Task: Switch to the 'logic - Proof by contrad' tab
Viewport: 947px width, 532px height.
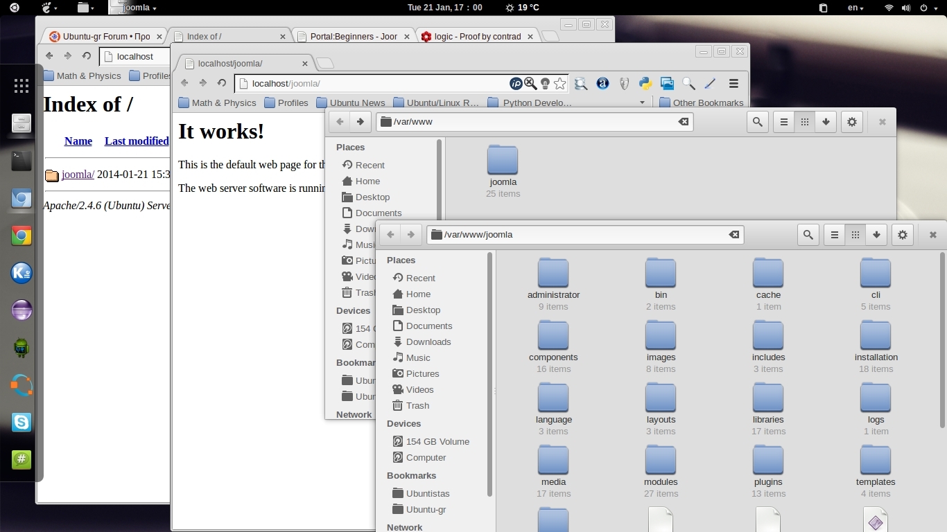Action: [477, 36]
